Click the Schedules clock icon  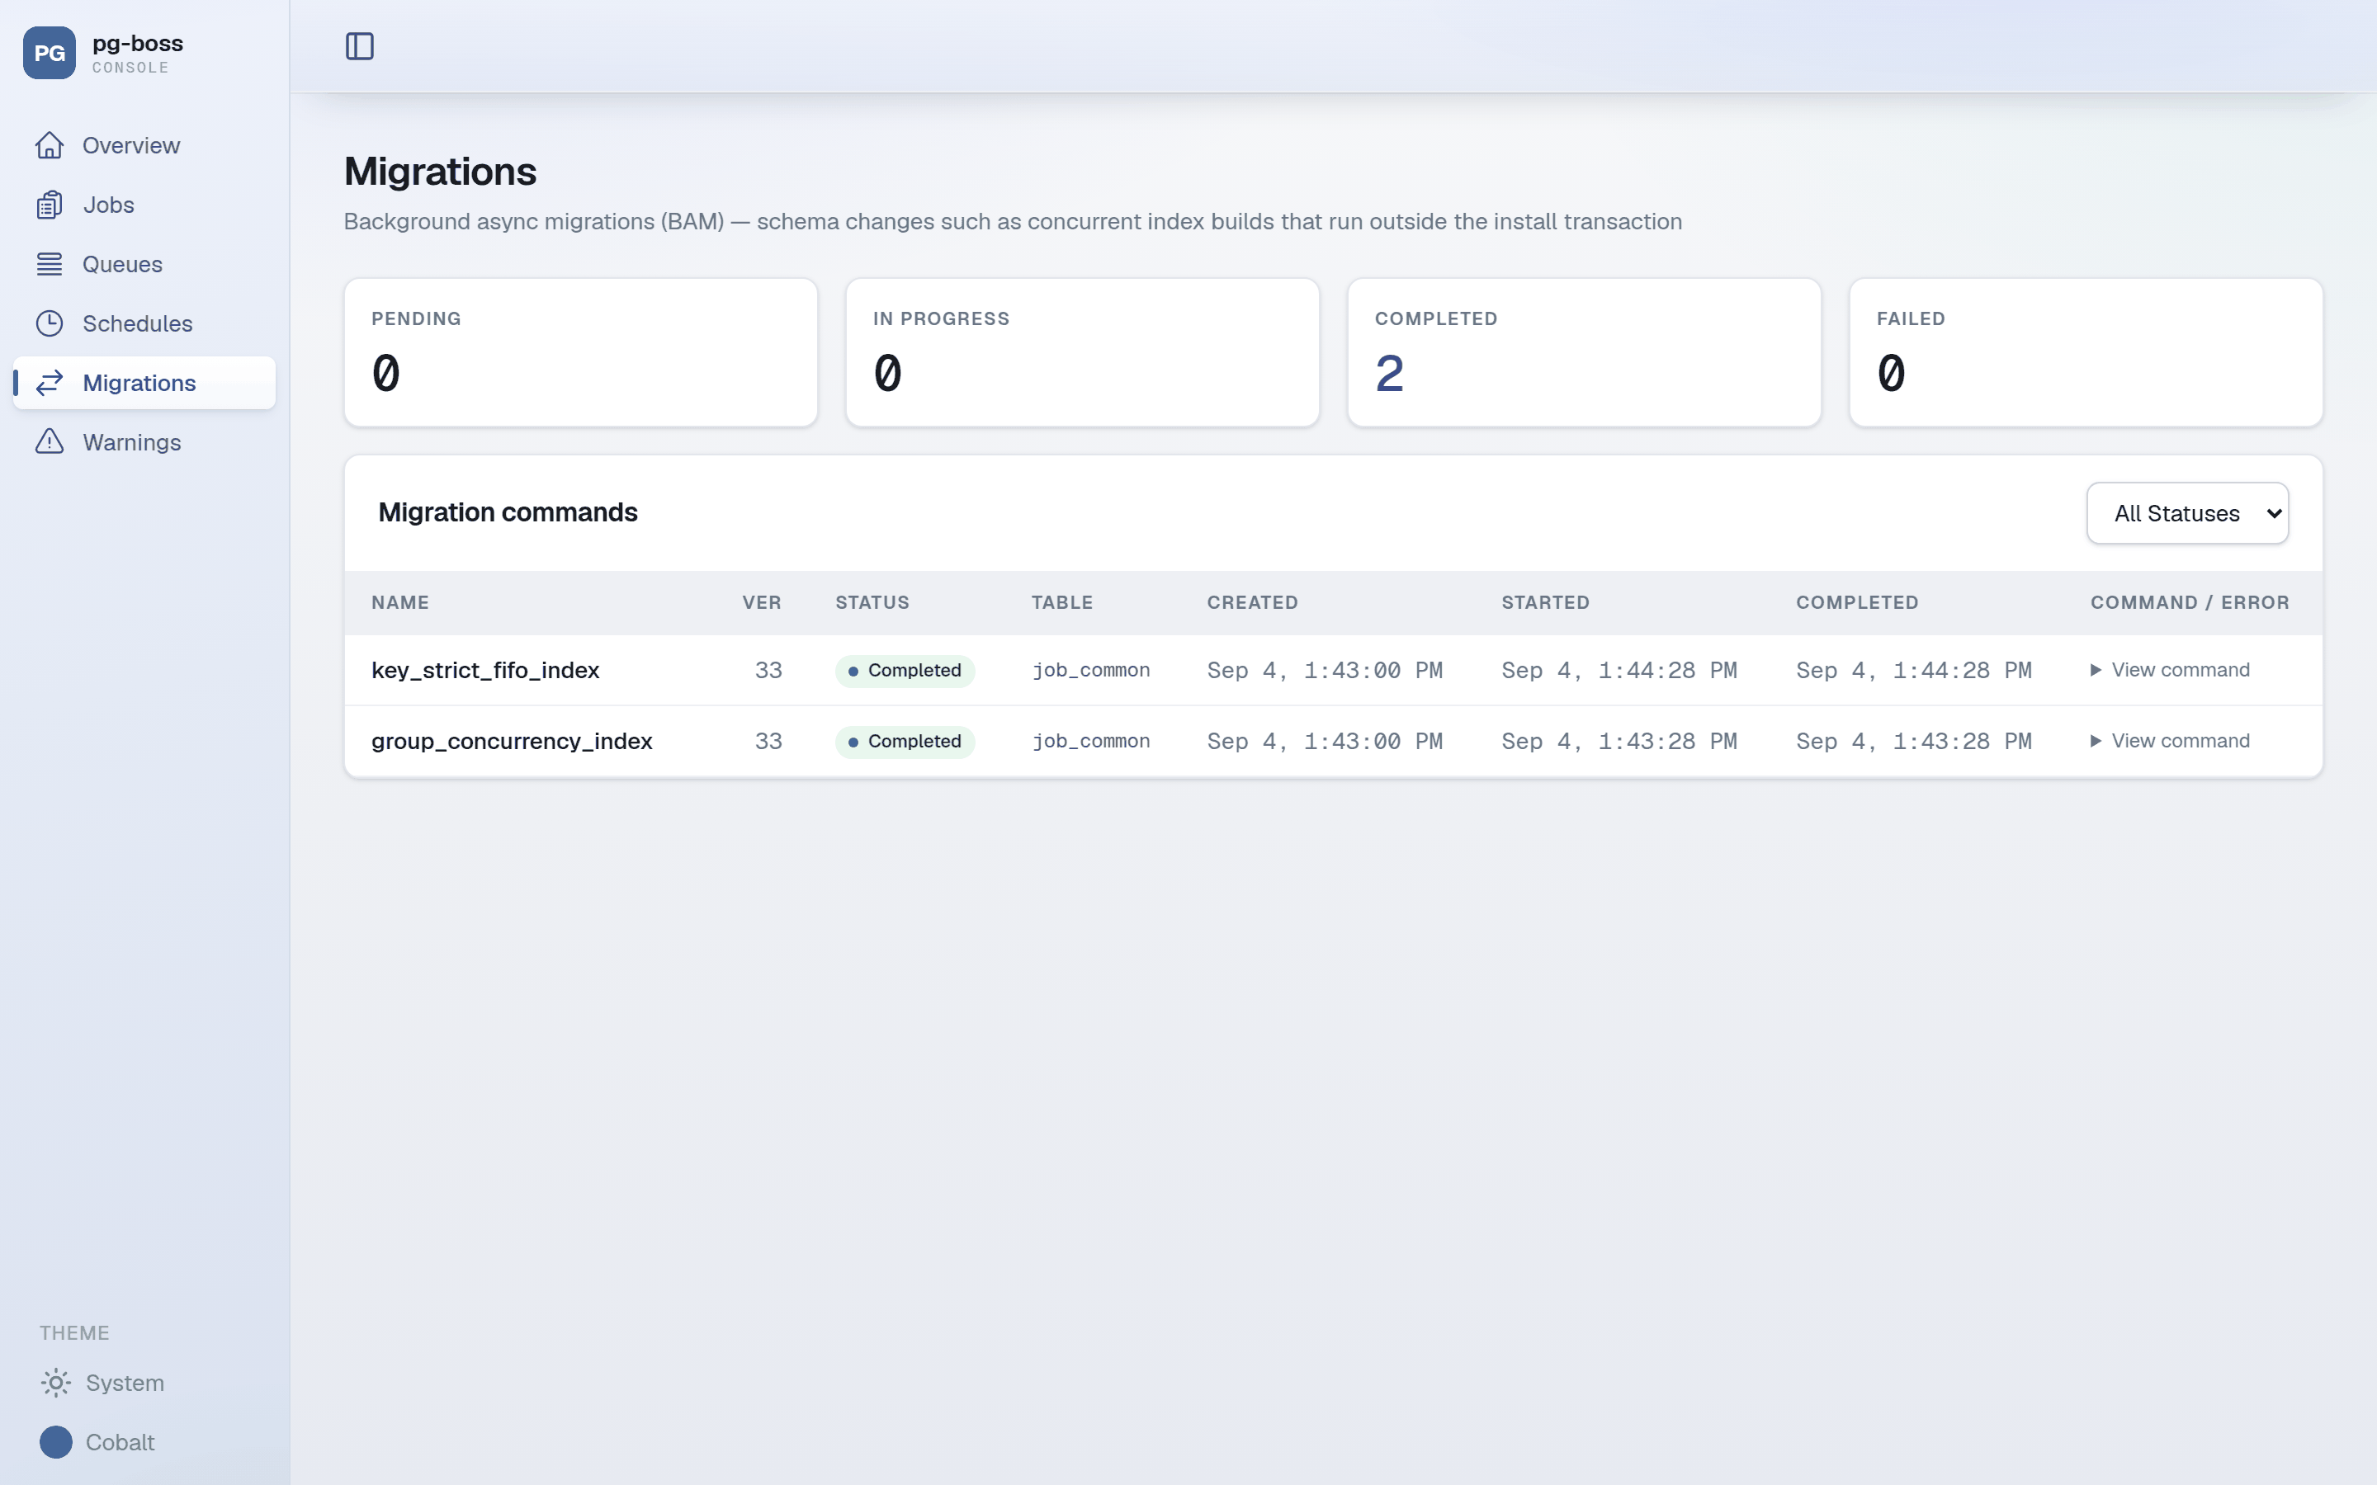pos(50,323)
